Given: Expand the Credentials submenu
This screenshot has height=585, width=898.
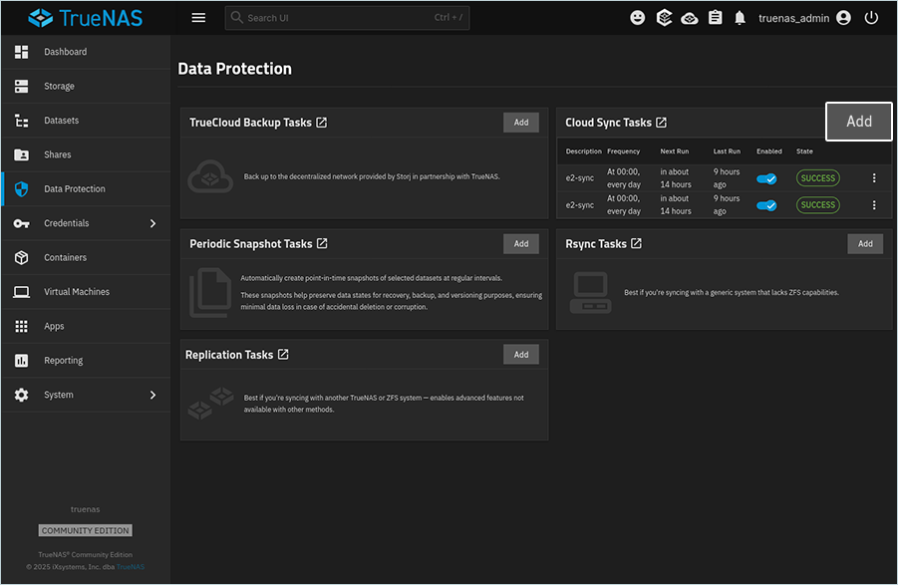Looking at the screenshot, I should coord(152,223).
